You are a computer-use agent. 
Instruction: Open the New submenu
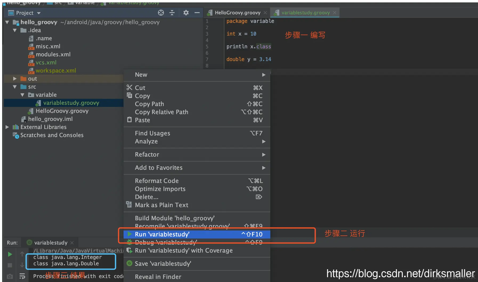point(197,75)
